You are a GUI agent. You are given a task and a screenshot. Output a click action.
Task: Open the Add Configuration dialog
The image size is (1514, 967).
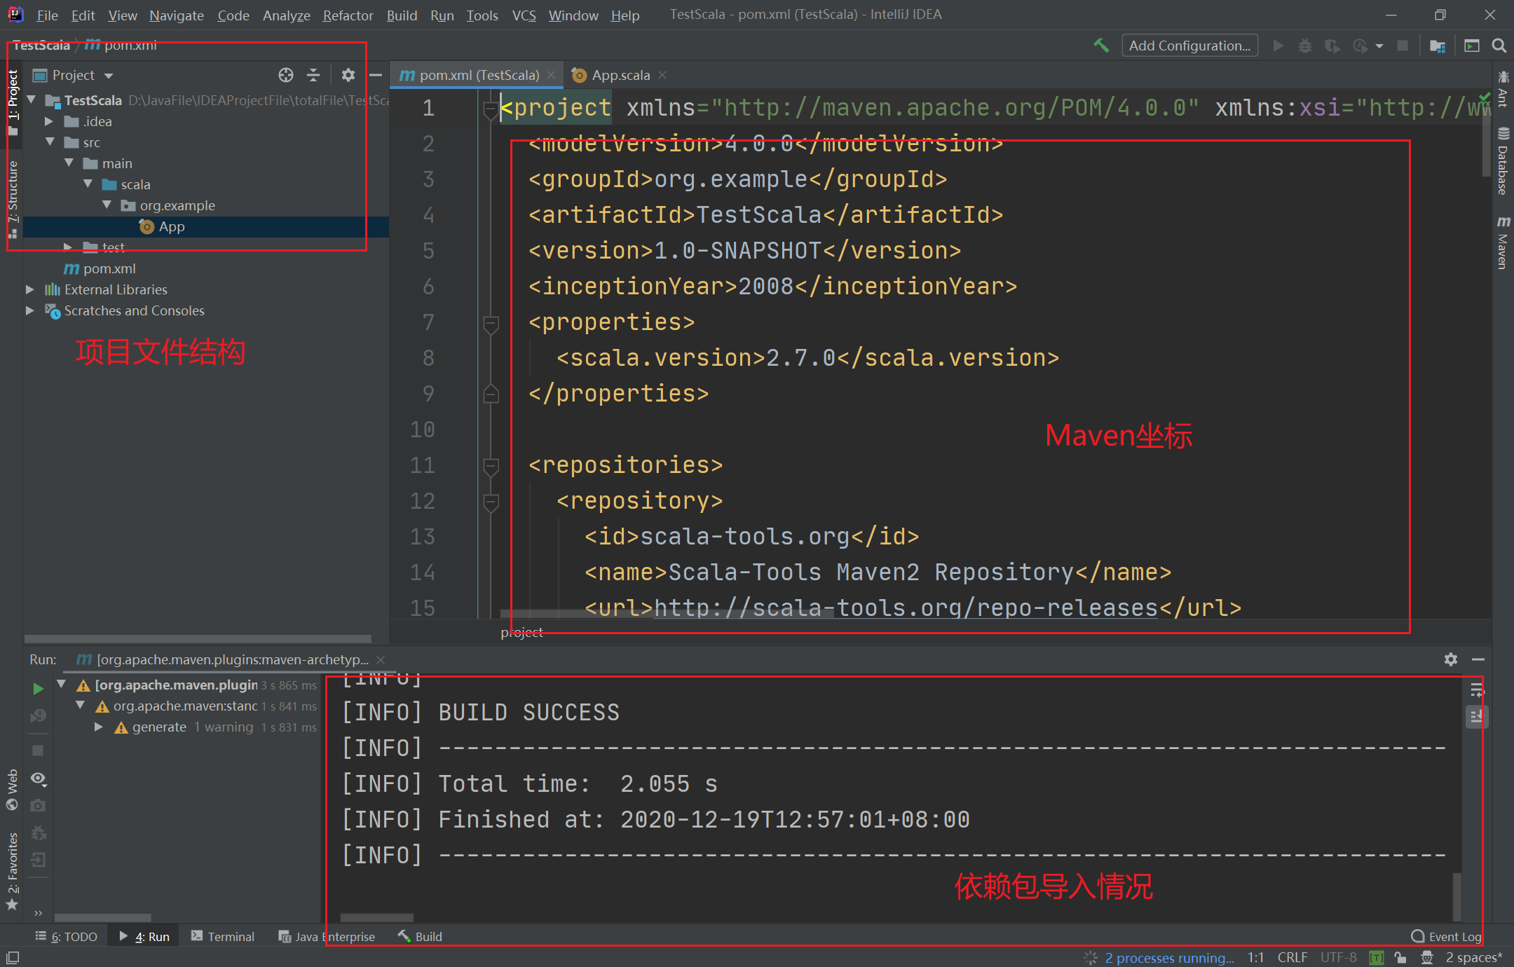[x=1189, y=46]
